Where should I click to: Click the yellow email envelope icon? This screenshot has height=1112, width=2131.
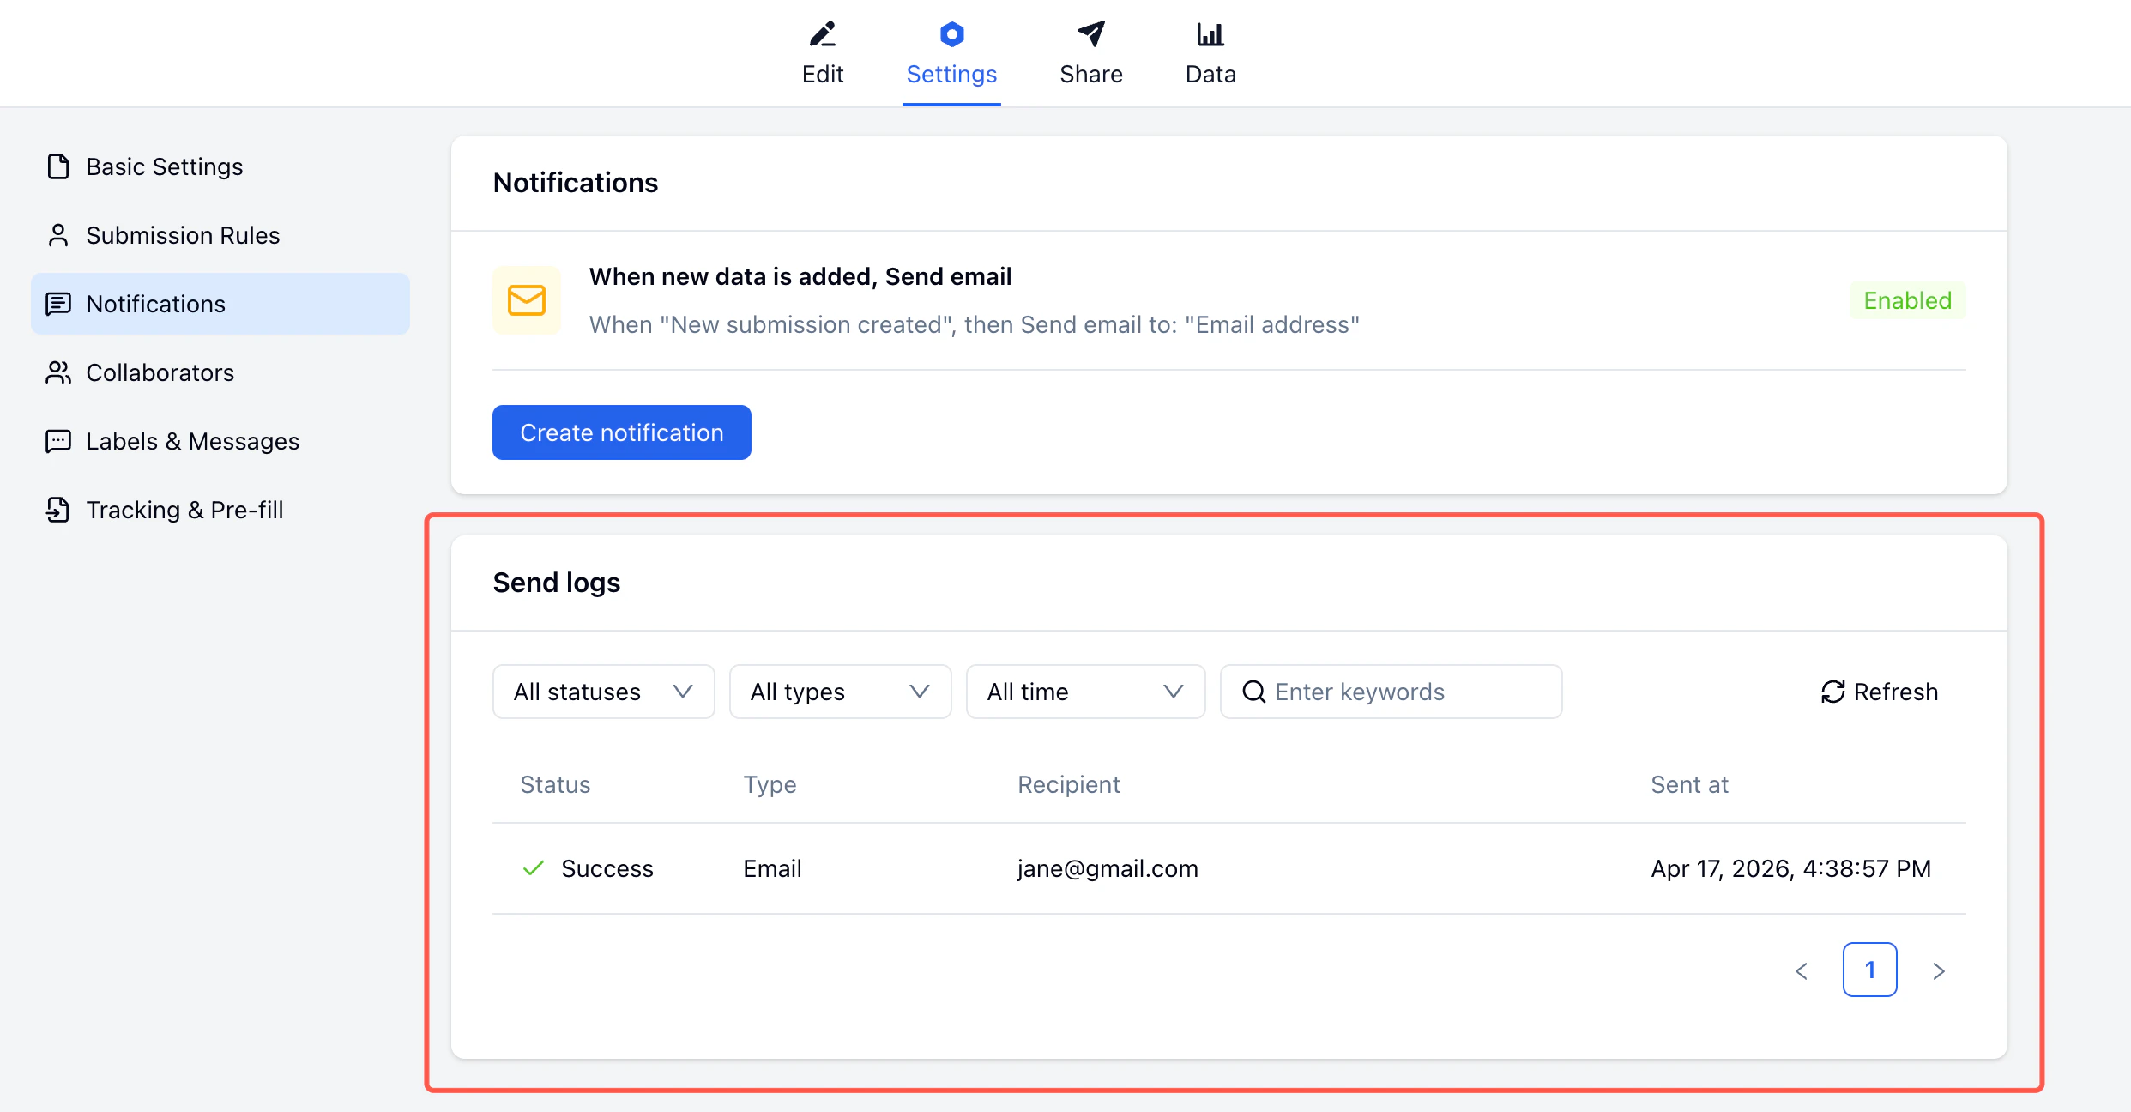[x=526, y=300]
